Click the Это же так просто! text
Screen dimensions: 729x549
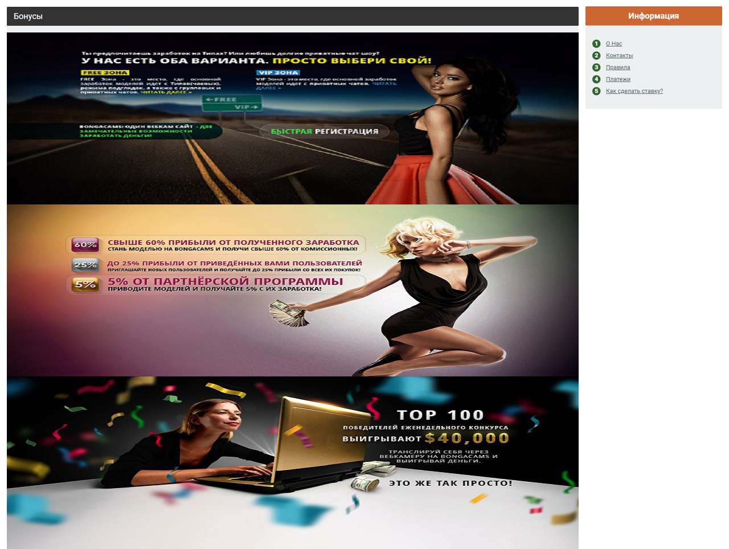click(450, 483)
